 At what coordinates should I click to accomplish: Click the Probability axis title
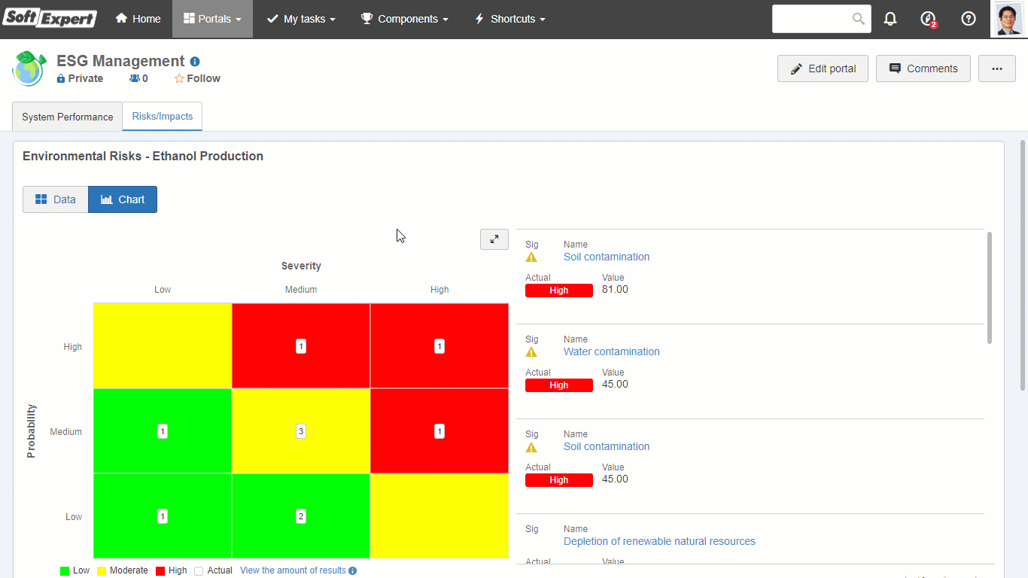31,431
